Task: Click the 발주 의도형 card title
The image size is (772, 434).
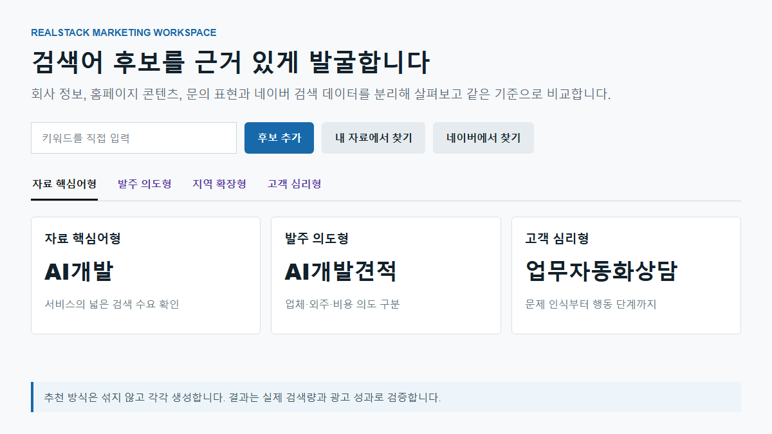Action: tap(317, 239)
